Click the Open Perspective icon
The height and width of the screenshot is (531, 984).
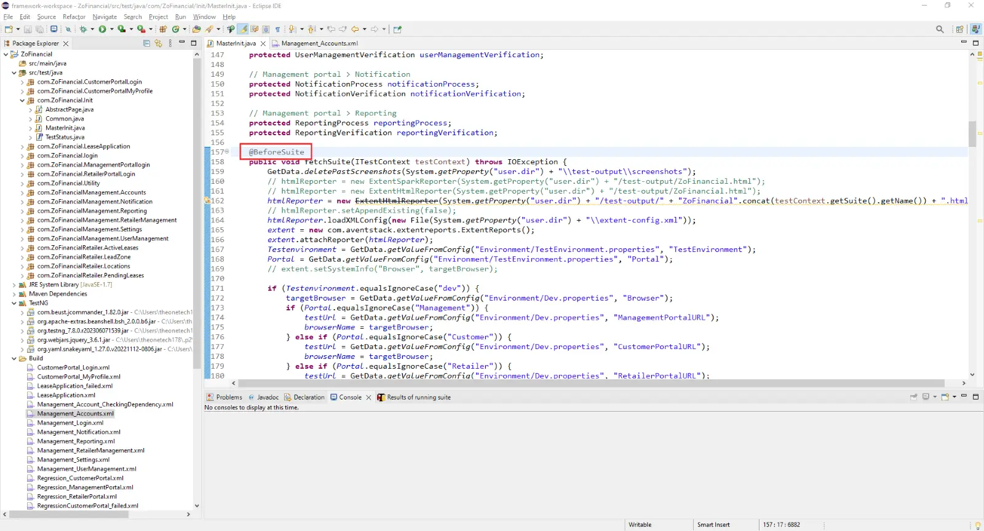tap(959, 29)
